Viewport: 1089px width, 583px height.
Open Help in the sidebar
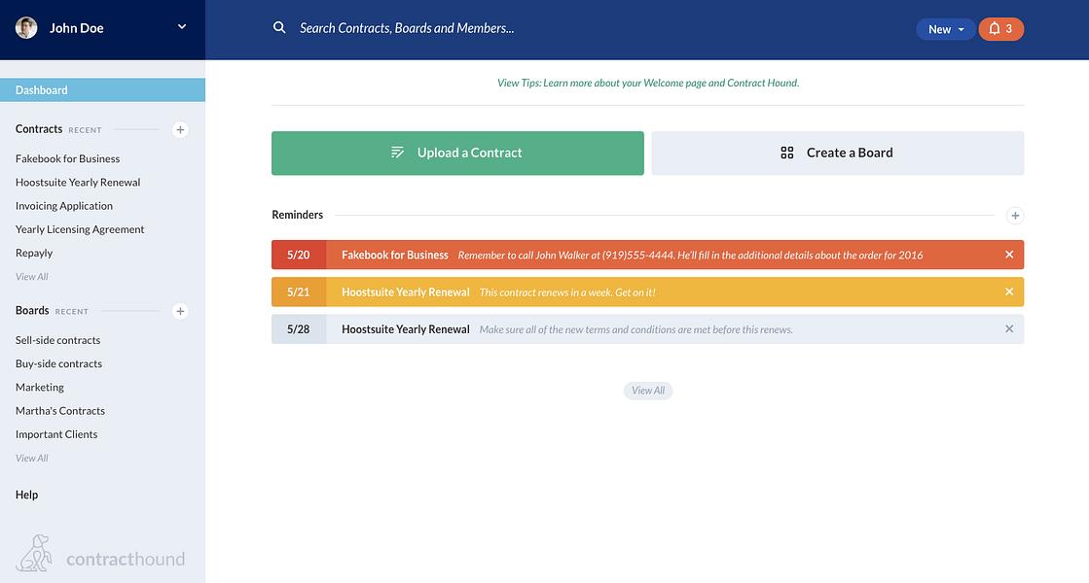coord(26,495)
